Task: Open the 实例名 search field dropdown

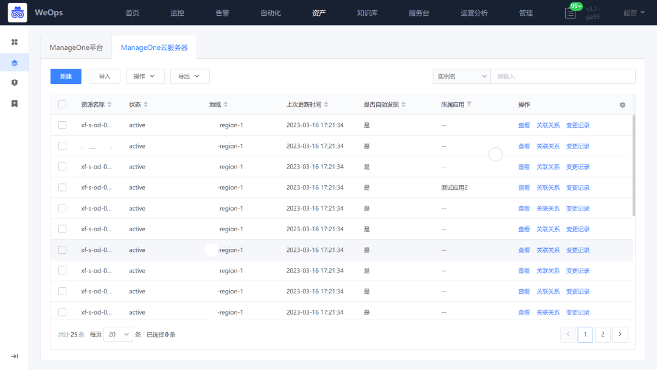Action: pos(461,76)
